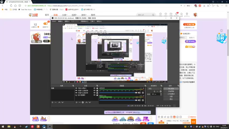The width and height of the screenshot is (229, 129).
Task: Open the 帮助(H) menu in OBS
Action: (x=99, y=21)
